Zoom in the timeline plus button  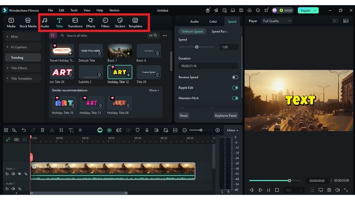pyautogui.click(x=217, y=130)
